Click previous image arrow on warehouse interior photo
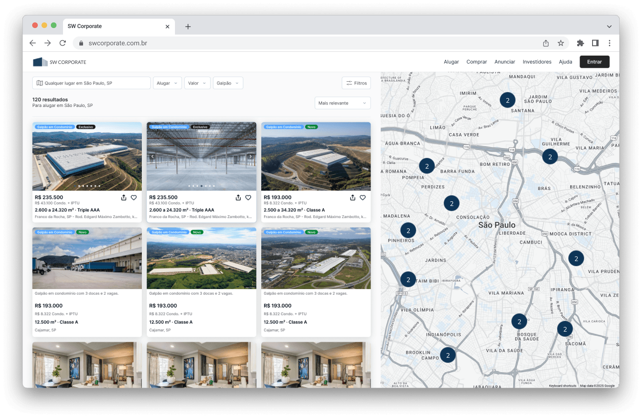This screenshot has width=642, height=418. click(153, 157)
